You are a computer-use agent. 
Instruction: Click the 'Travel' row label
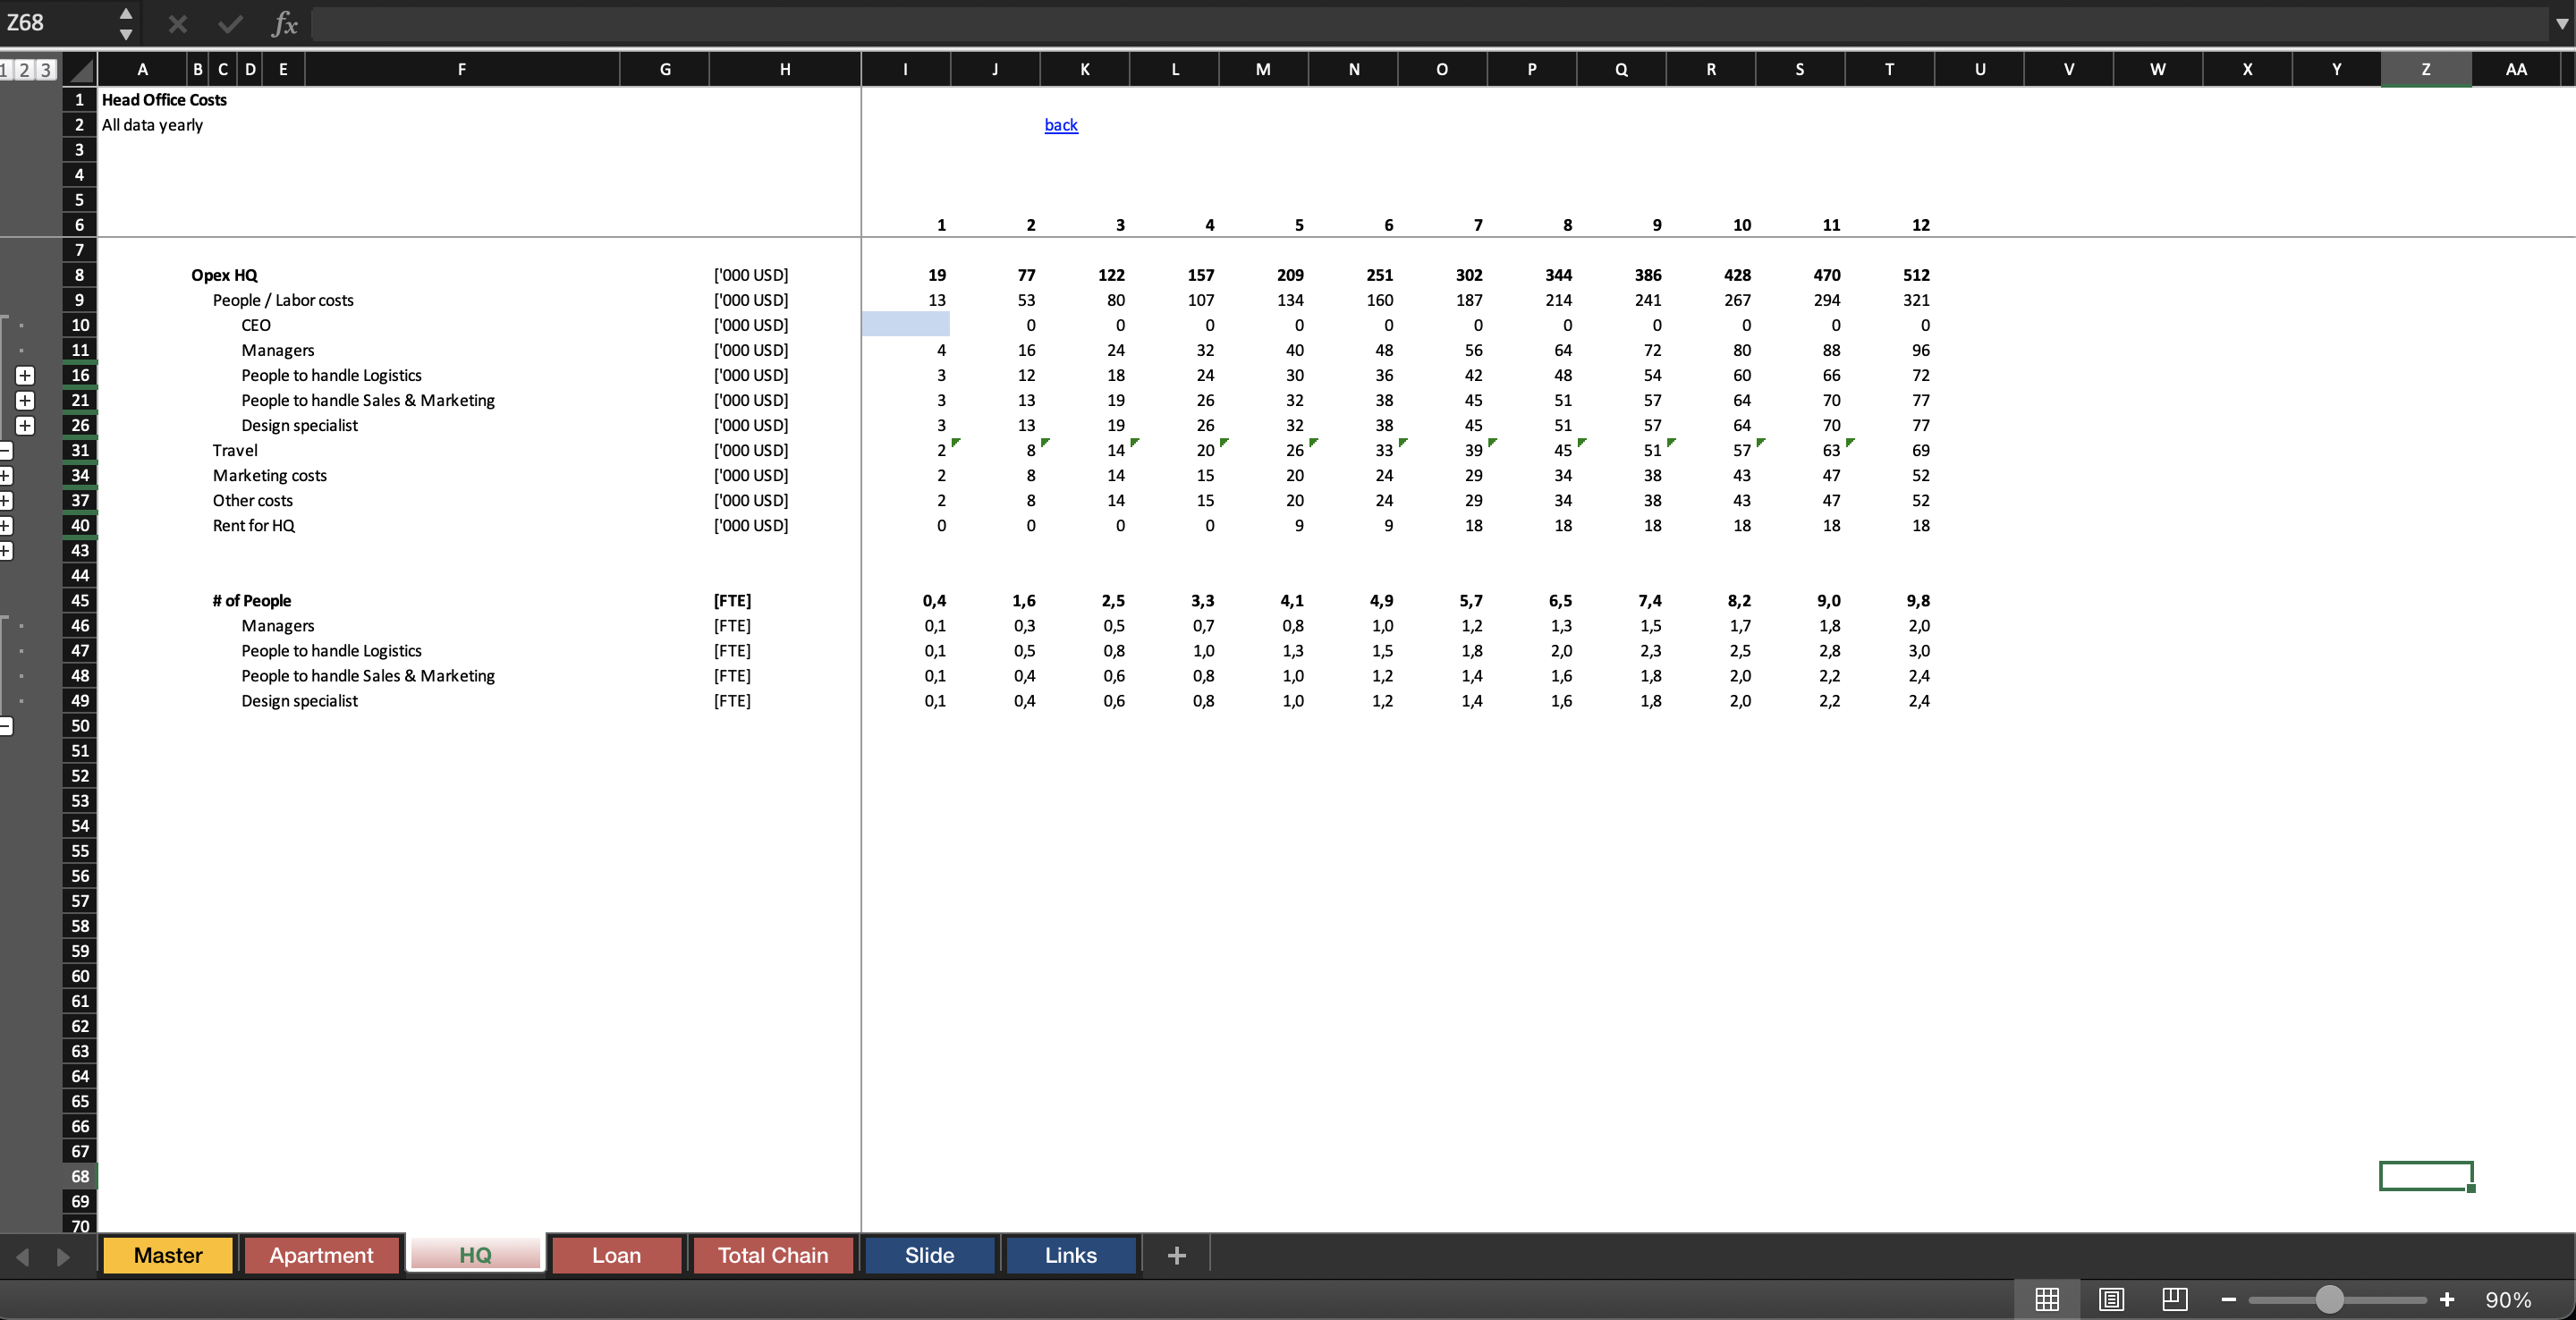tap(235, 450)
